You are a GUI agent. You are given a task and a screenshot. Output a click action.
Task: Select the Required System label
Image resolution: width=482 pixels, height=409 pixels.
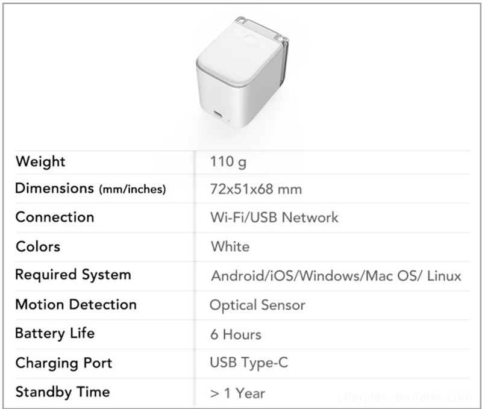(73, 275)
